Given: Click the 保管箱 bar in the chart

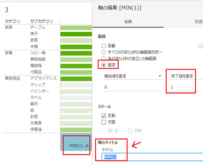Looking at the screenshot, I should pos(76,130).
